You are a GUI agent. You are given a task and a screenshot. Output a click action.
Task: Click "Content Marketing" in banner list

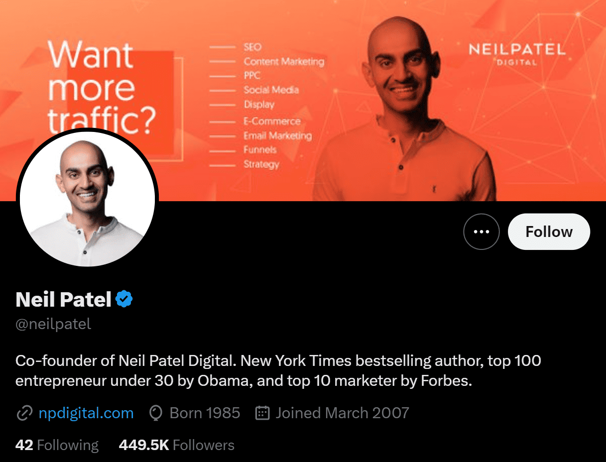point(284,62)
